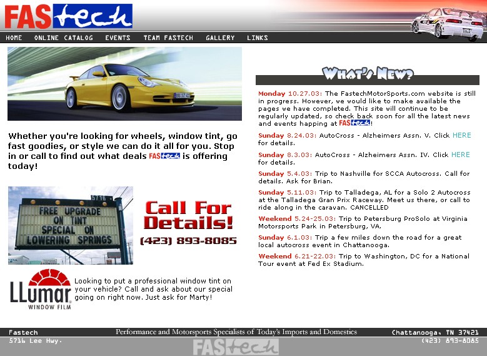Viewport: 487px width, 356px height.
Task: Click the Fastech name in footer left
Action: (x=23, y=332)
